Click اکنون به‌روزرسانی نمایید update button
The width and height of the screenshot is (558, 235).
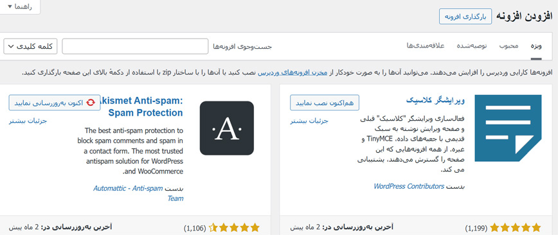tap(55, 103)
